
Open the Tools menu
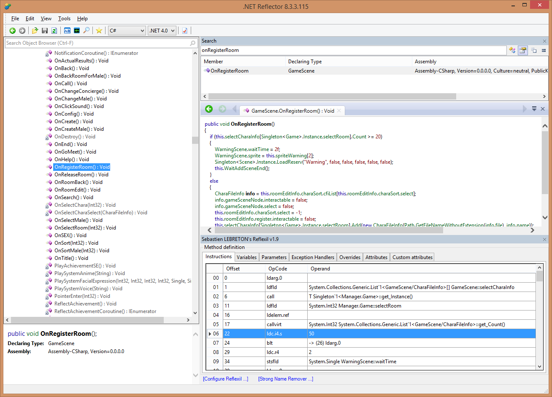click(64, 19)
